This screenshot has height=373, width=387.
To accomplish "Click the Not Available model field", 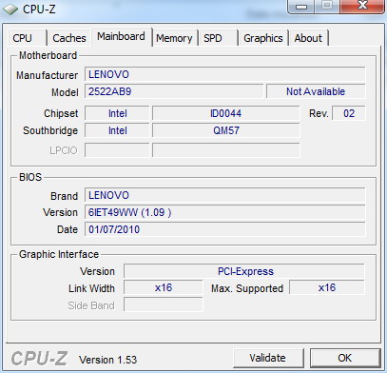I will coord(316,91).
